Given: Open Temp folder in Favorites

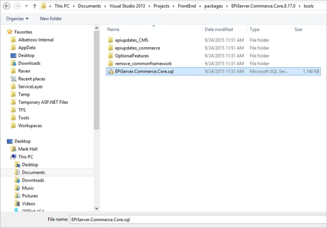Looking at the screenshot, I should click(x=24, y=94).
